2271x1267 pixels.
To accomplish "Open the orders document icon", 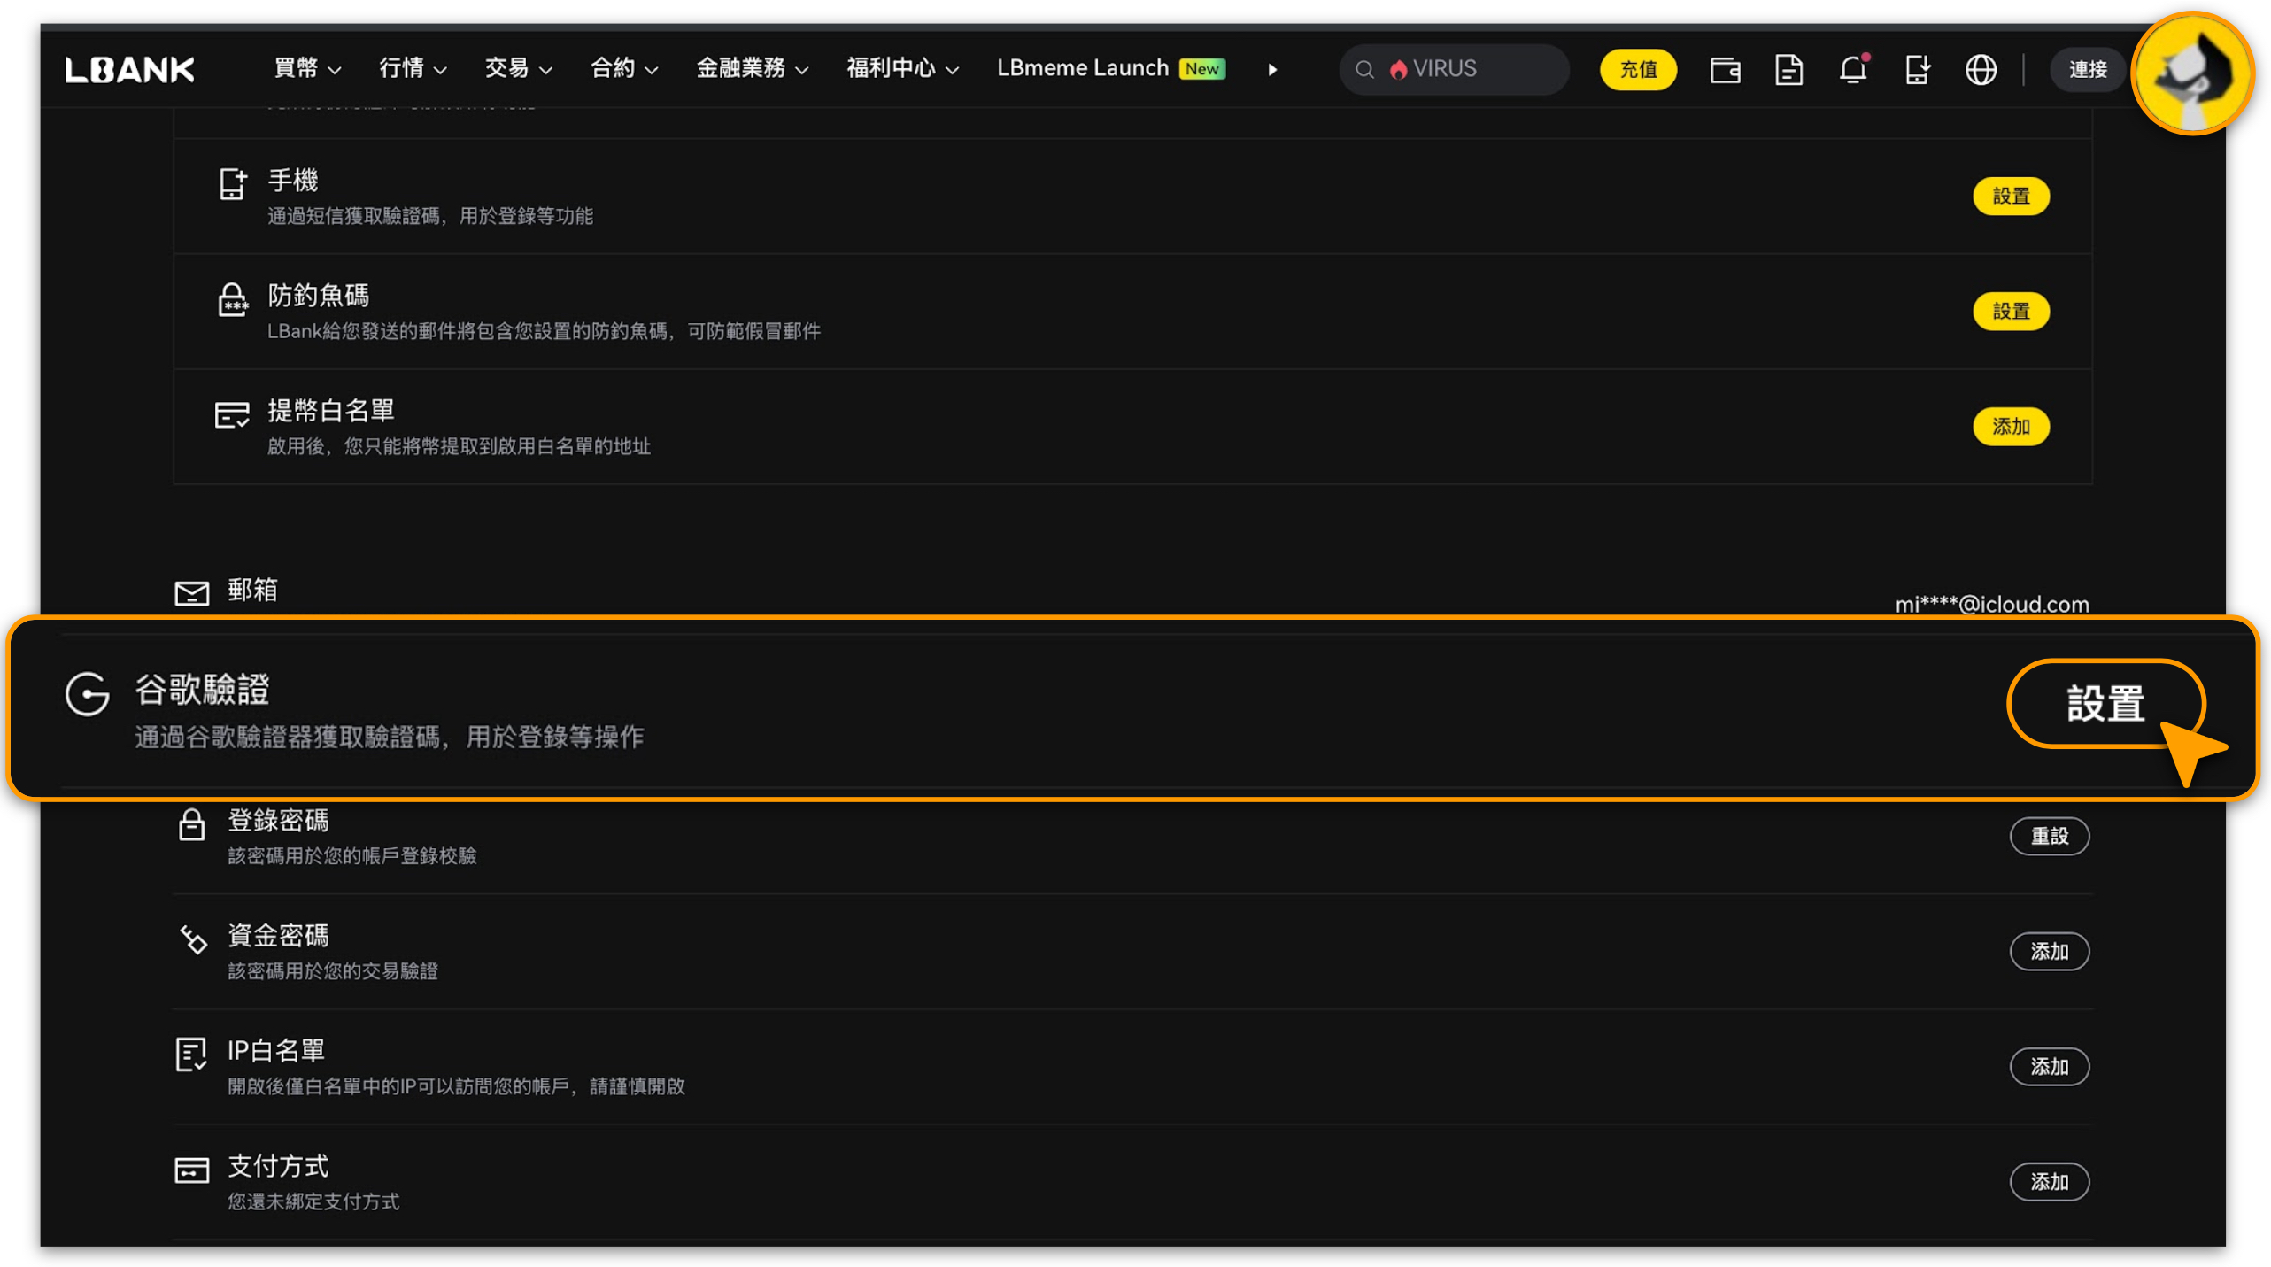I will [1788, 69].
